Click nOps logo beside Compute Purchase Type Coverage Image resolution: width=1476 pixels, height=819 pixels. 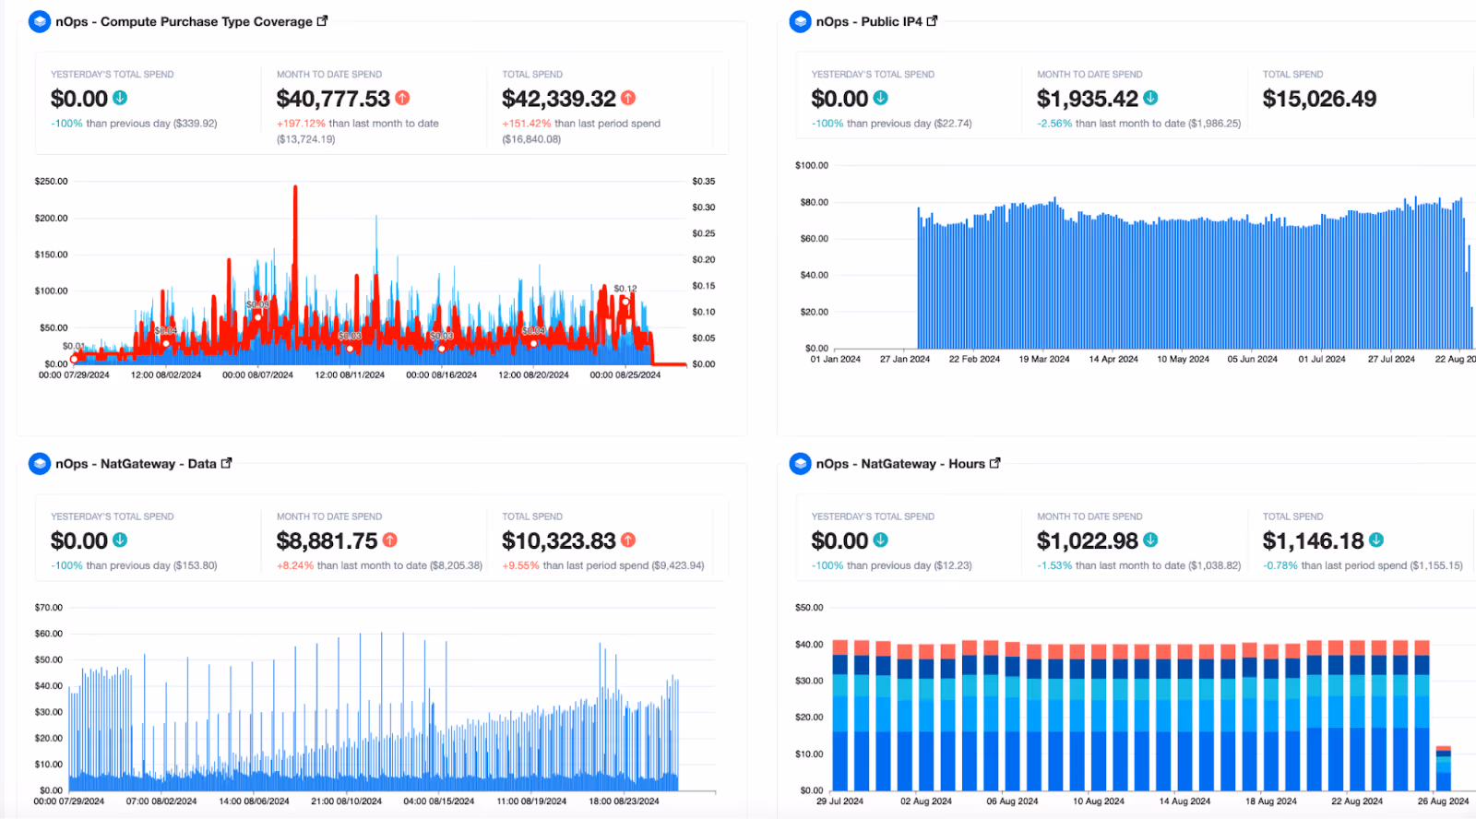tap(40, 21)
